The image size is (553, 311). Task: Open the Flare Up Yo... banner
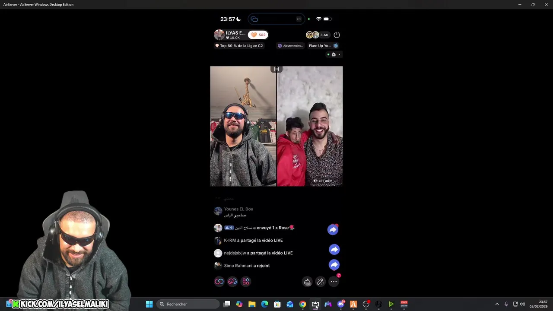(323, 46)
